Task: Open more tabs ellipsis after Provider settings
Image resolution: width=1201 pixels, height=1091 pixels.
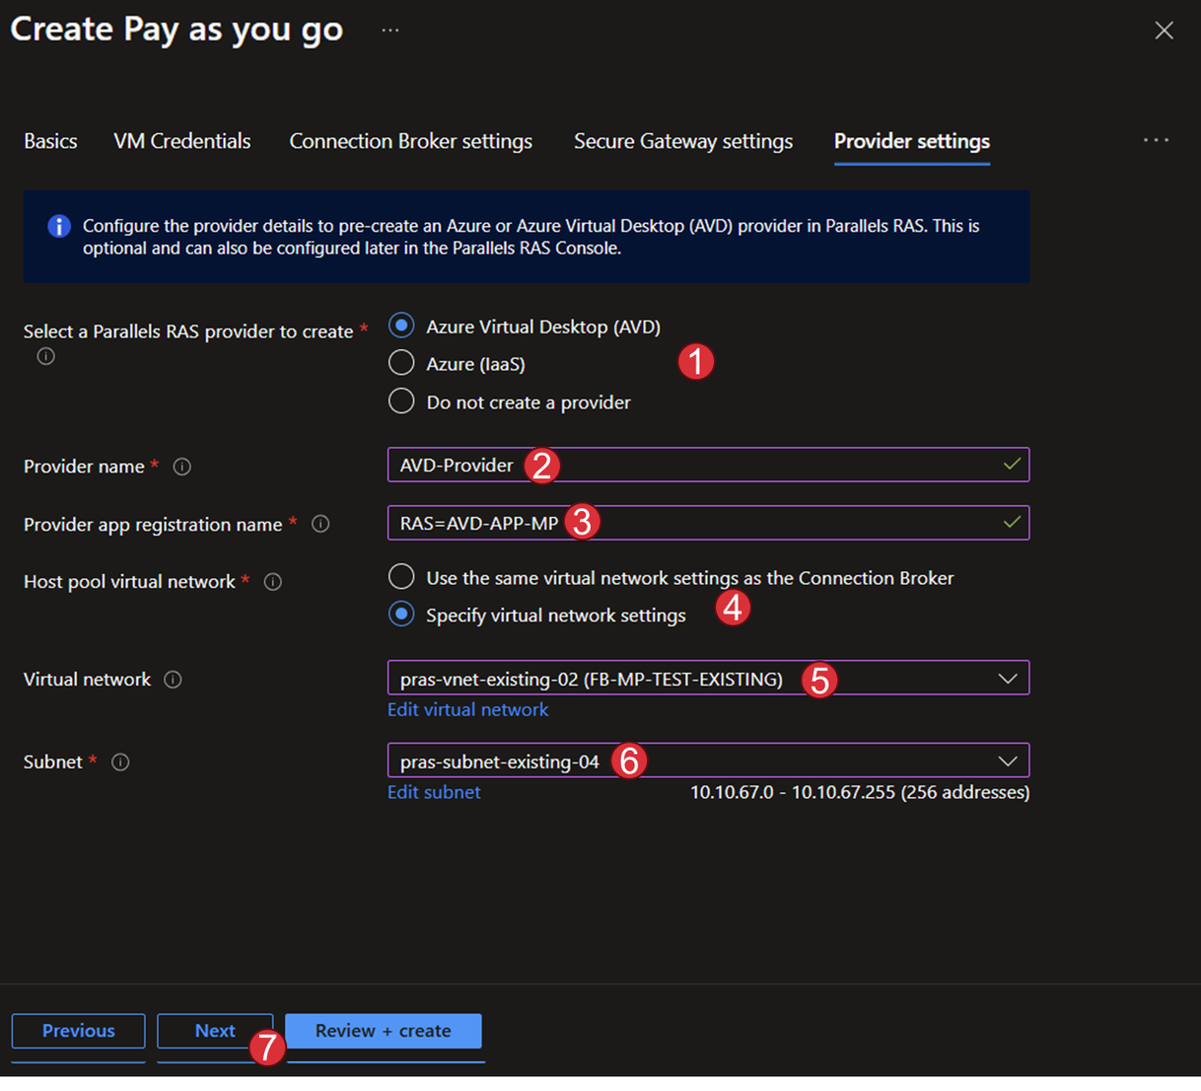Action: click(1155, 141)
